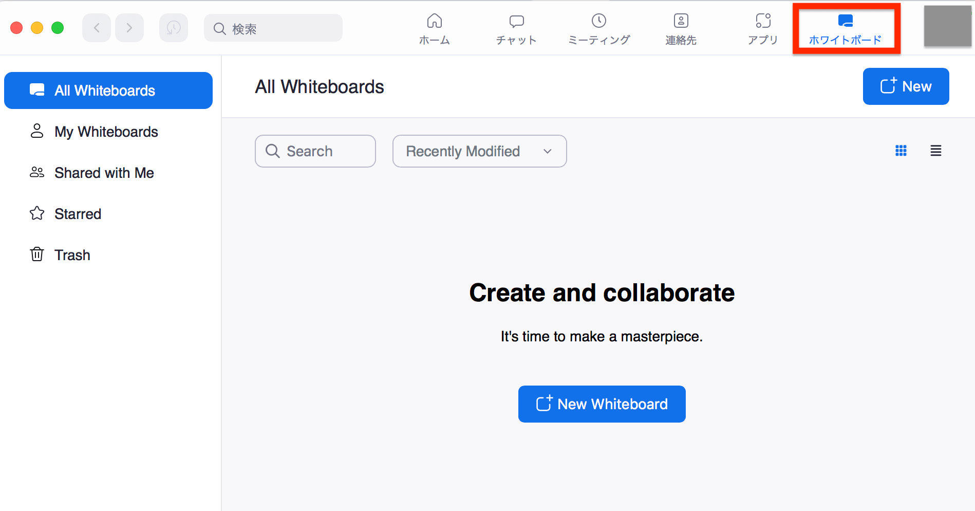View Starred whiteboards
The height and width of the screenshot is (511, 975).
(x=78, y=214)
